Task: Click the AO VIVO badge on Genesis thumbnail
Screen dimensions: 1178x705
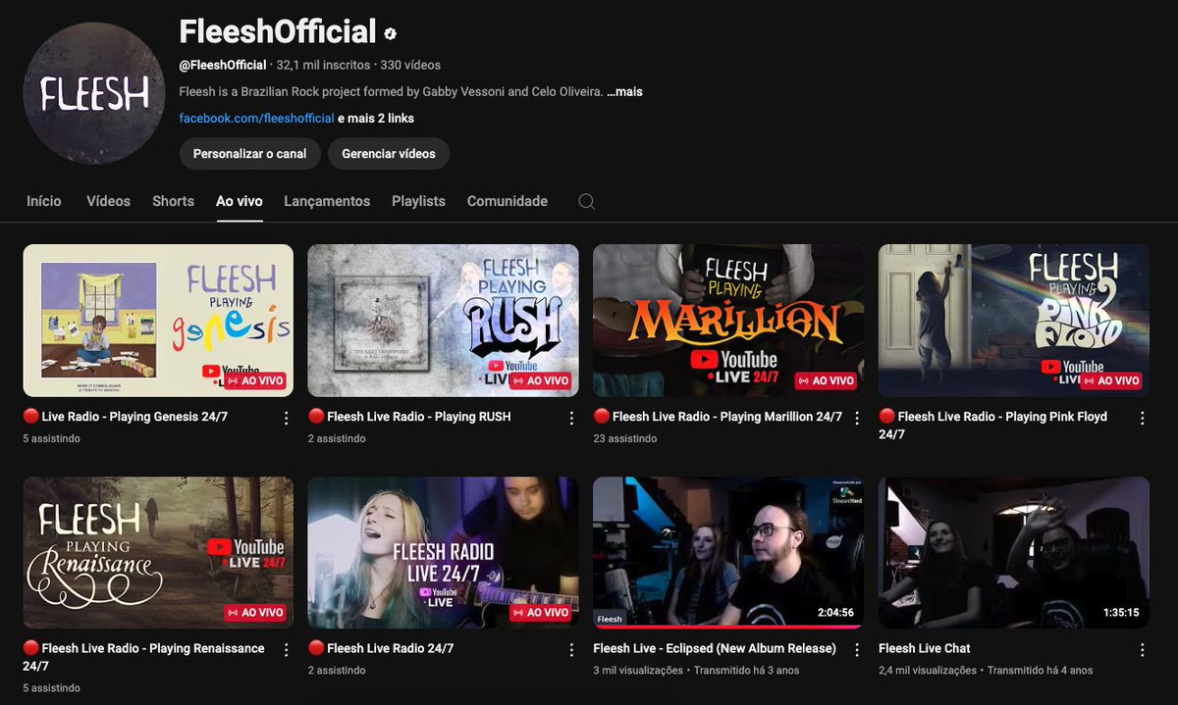Action: [255, 380]
